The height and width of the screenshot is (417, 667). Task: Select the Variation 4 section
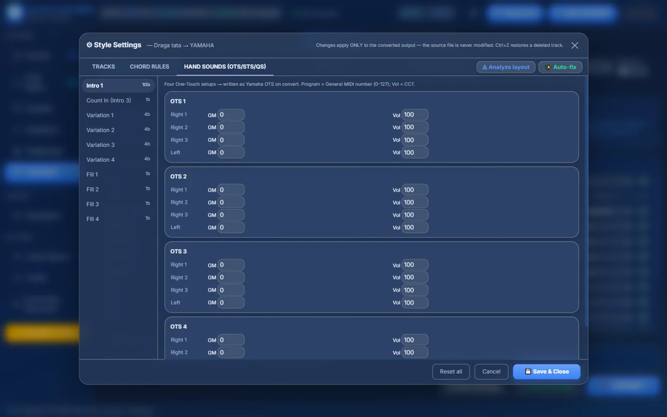click(118, 159)
